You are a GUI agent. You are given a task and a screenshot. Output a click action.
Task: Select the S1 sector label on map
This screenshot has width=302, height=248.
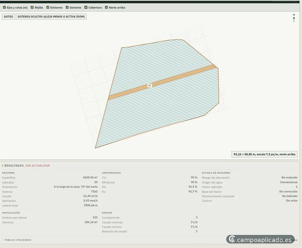point(150,85)
